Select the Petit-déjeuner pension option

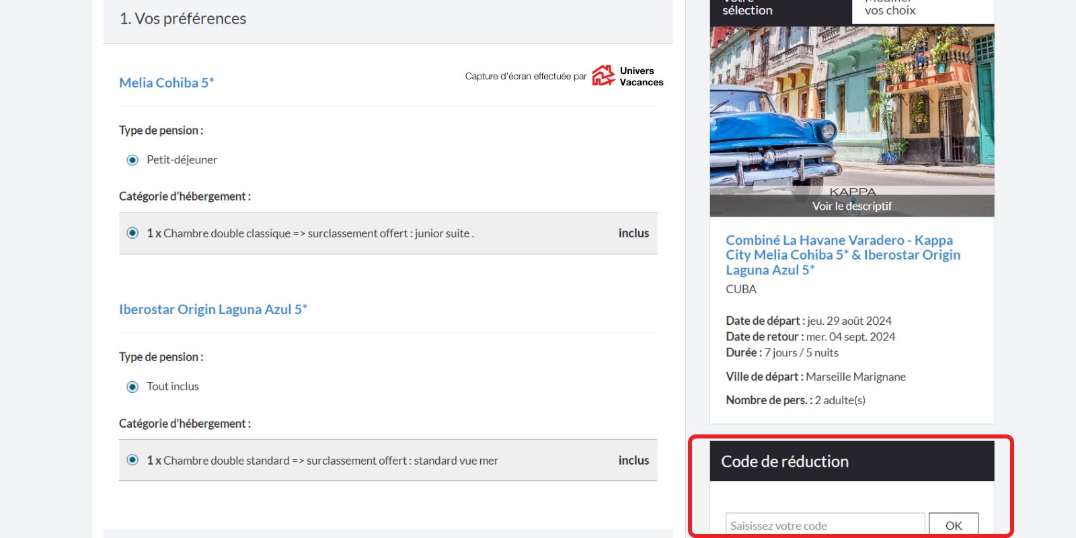pyautogui.click(x=132, y=160)
